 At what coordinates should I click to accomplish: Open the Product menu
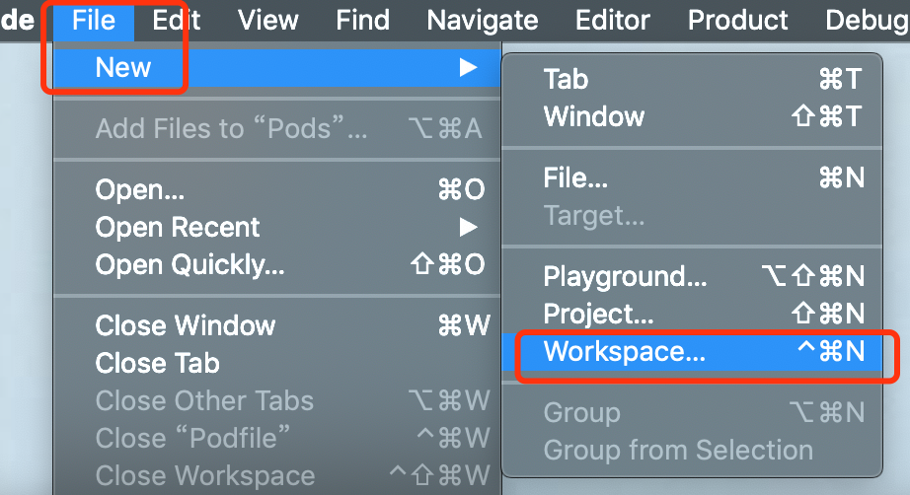(x=737, y=21)
